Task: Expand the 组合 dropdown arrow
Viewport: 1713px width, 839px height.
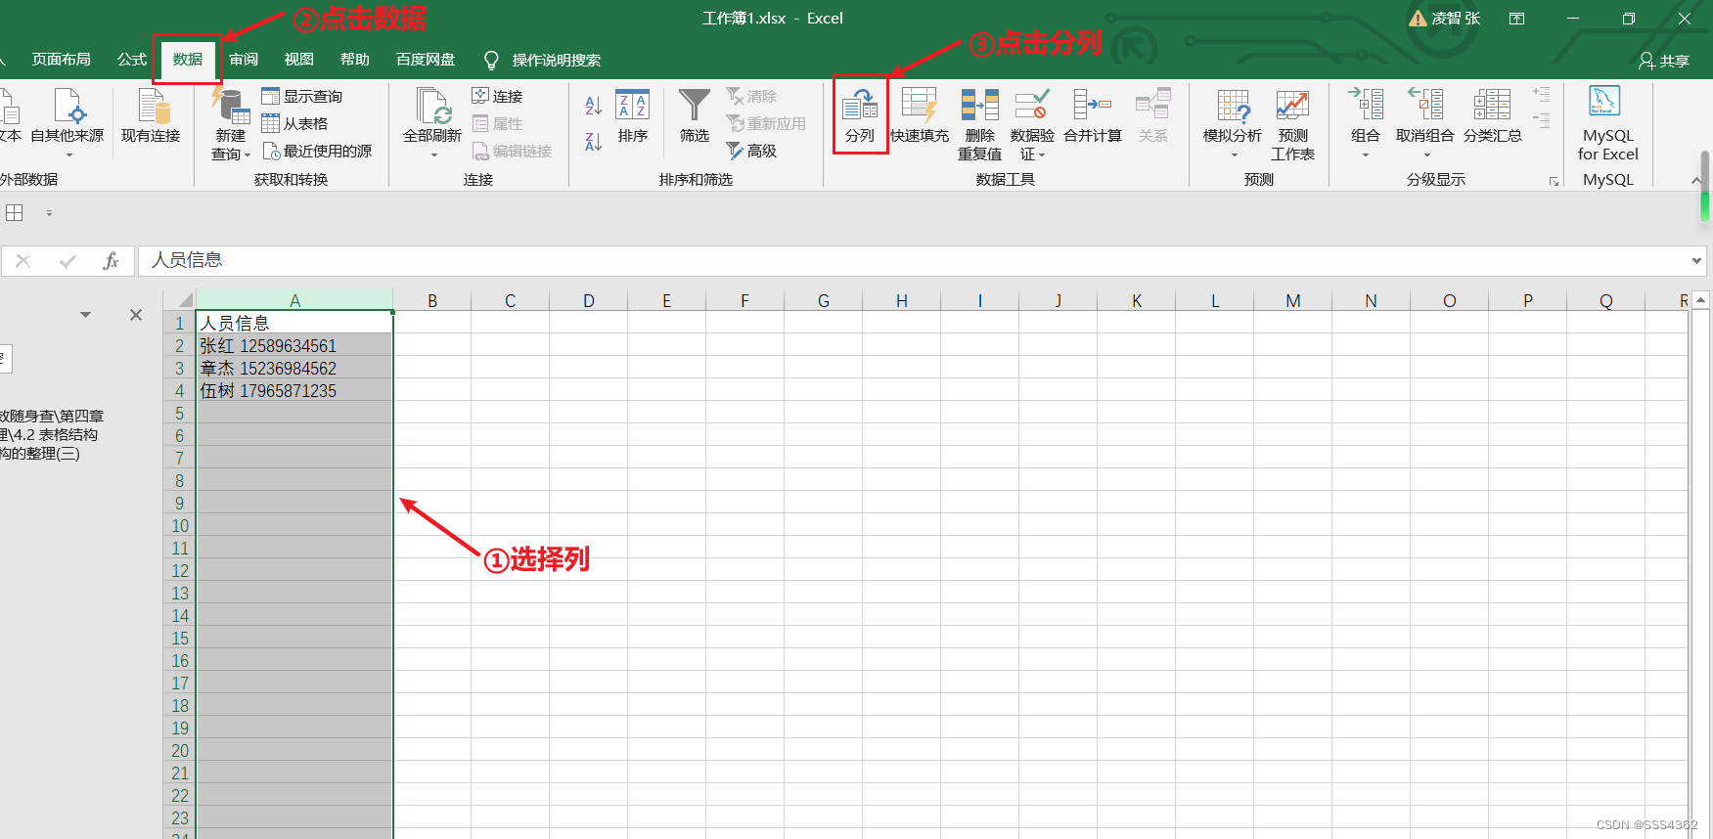Action: [1366, 155]
